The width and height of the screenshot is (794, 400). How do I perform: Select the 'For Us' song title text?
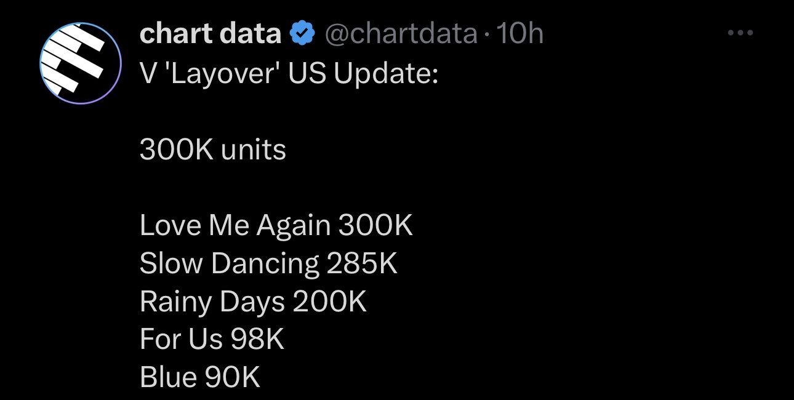click(x=182, y=339)
